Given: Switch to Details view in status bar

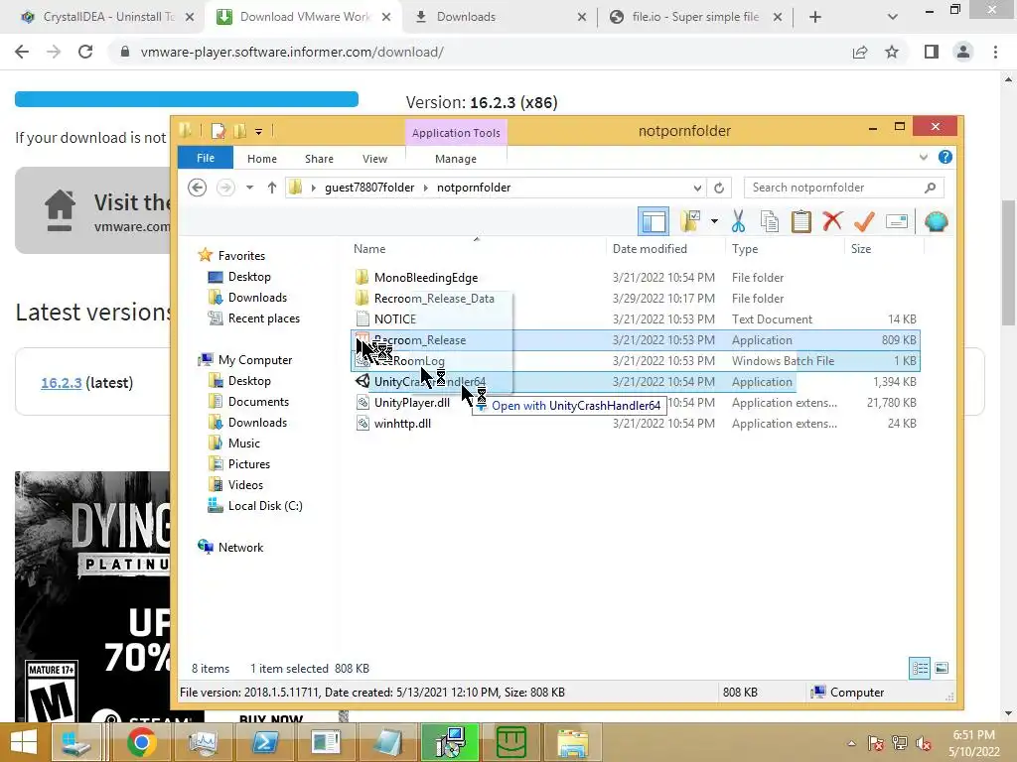Looking at the screenshot, I should click(920, 668).
